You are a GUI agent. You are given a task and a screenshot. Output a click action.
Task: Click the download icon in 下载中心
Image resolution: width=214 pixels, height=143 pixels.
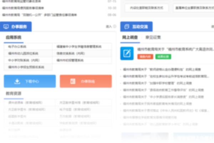coord(17,81)
